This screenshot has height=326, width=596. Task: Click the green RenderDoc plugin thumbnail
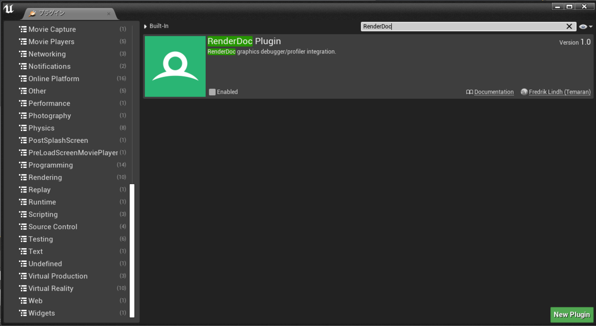(x=175, y=66)
